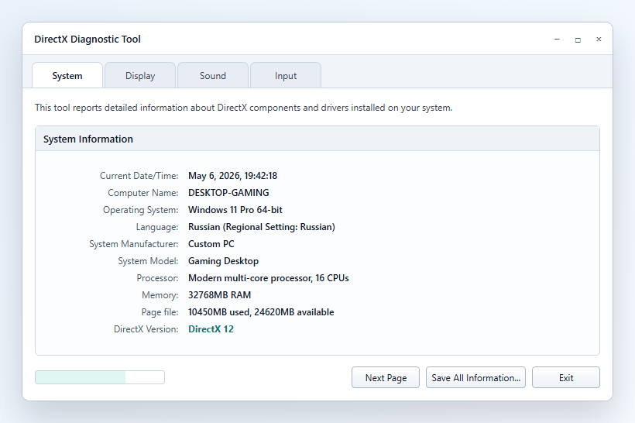
Task: Open the Sound tab
Action: pos(213,75)
